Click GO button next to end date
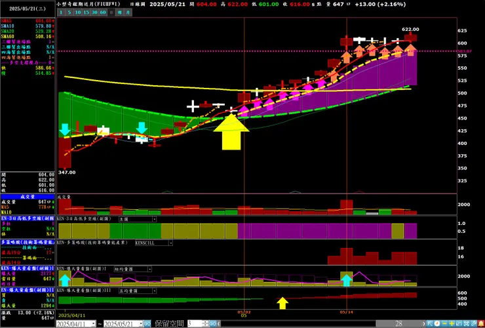The image size is (485, 328). tap(147, 324)
